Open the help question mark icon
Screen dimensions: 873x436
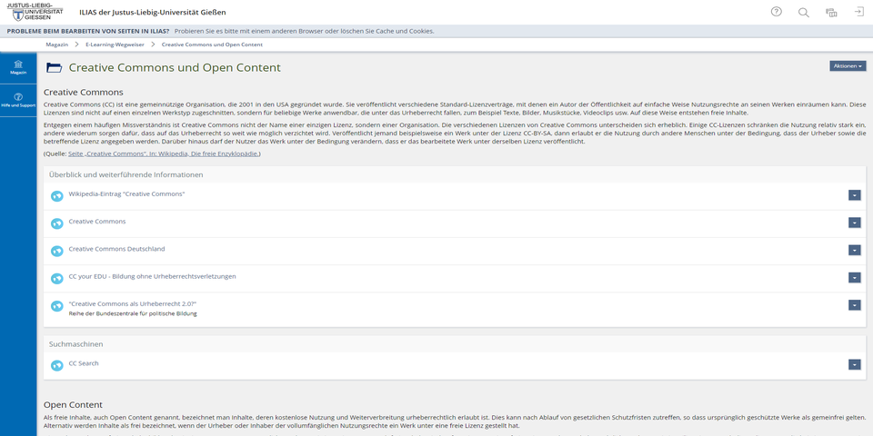click(x=776, y=12)
